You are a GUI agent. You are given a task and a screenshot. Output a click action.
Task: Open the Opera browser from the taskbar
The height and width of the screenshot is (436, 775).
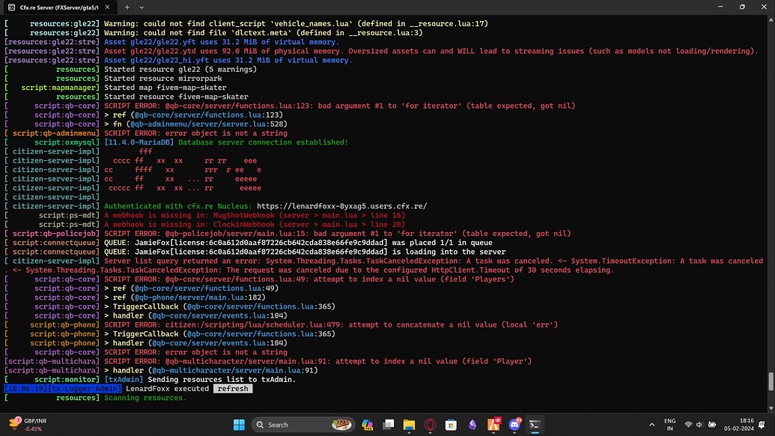[429, 425]
